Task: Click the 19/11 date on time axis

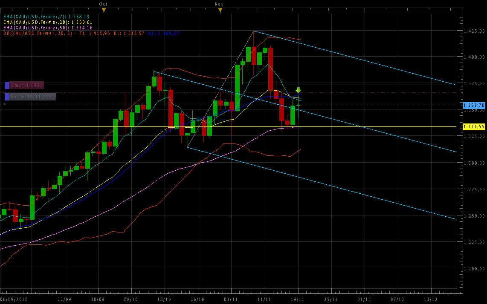Action: pos(298,299)
